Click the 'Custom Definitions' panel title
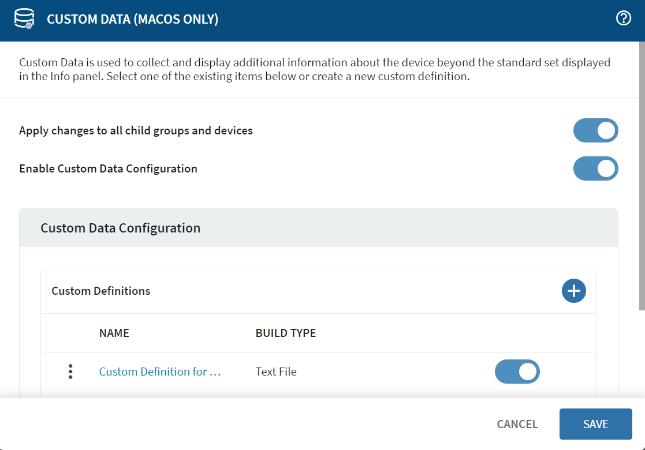 click(101, 291)
